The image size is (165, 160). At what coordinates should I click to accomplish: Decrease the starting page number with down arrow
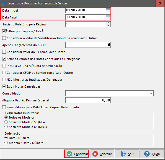pos(108,25)
